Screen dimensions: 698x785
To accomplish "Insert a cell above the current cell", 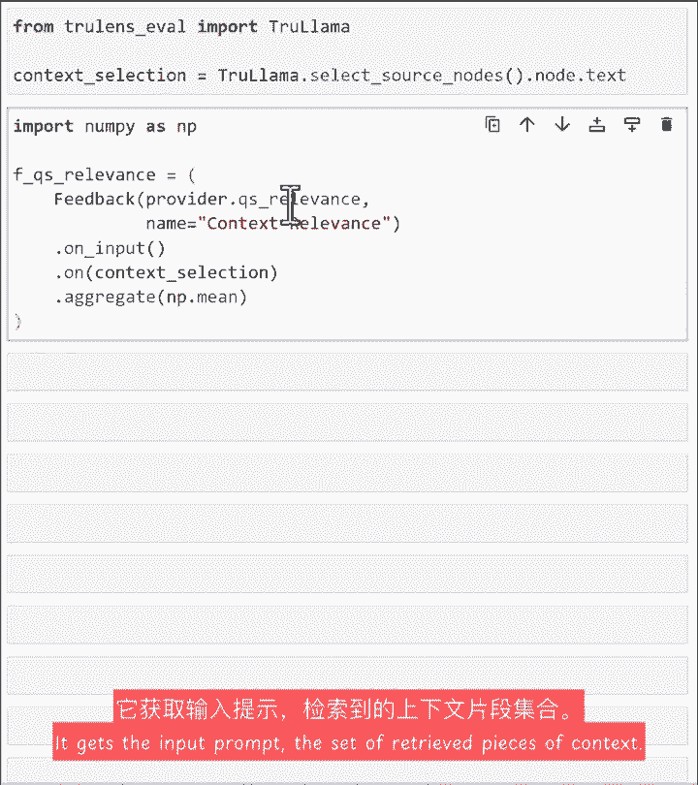I will 597,124.
